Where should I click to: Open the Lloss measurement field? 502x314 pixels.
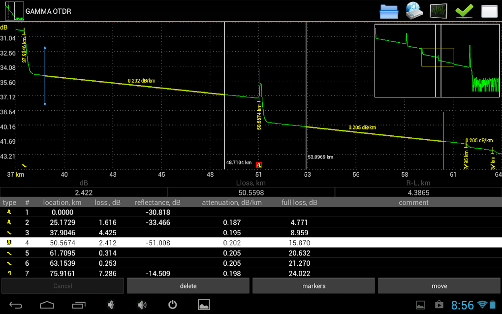(x=251, y=192)
